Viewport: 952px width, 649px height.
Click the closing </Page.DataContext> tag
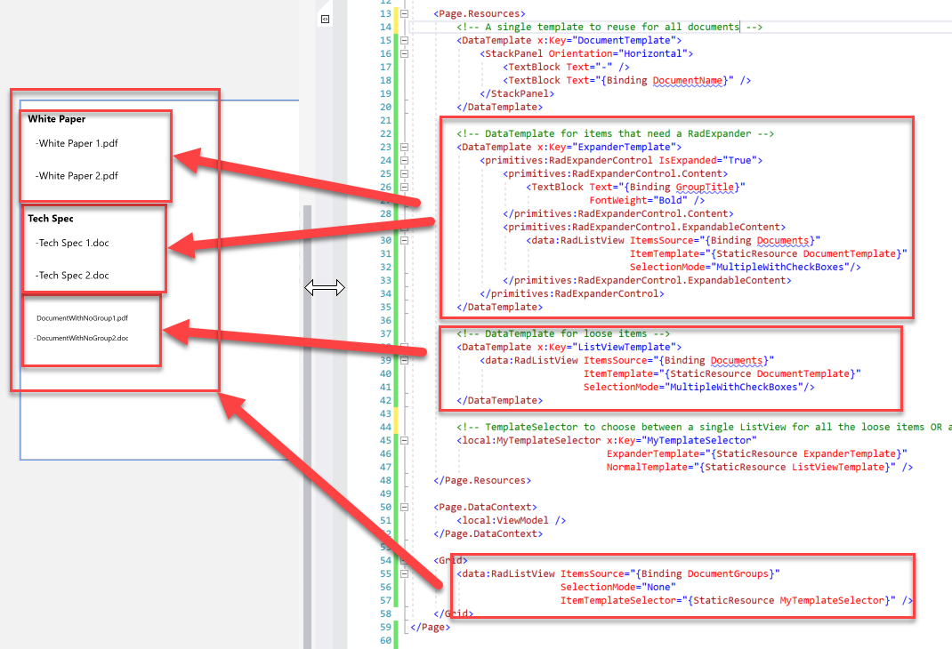coord(488,533)
